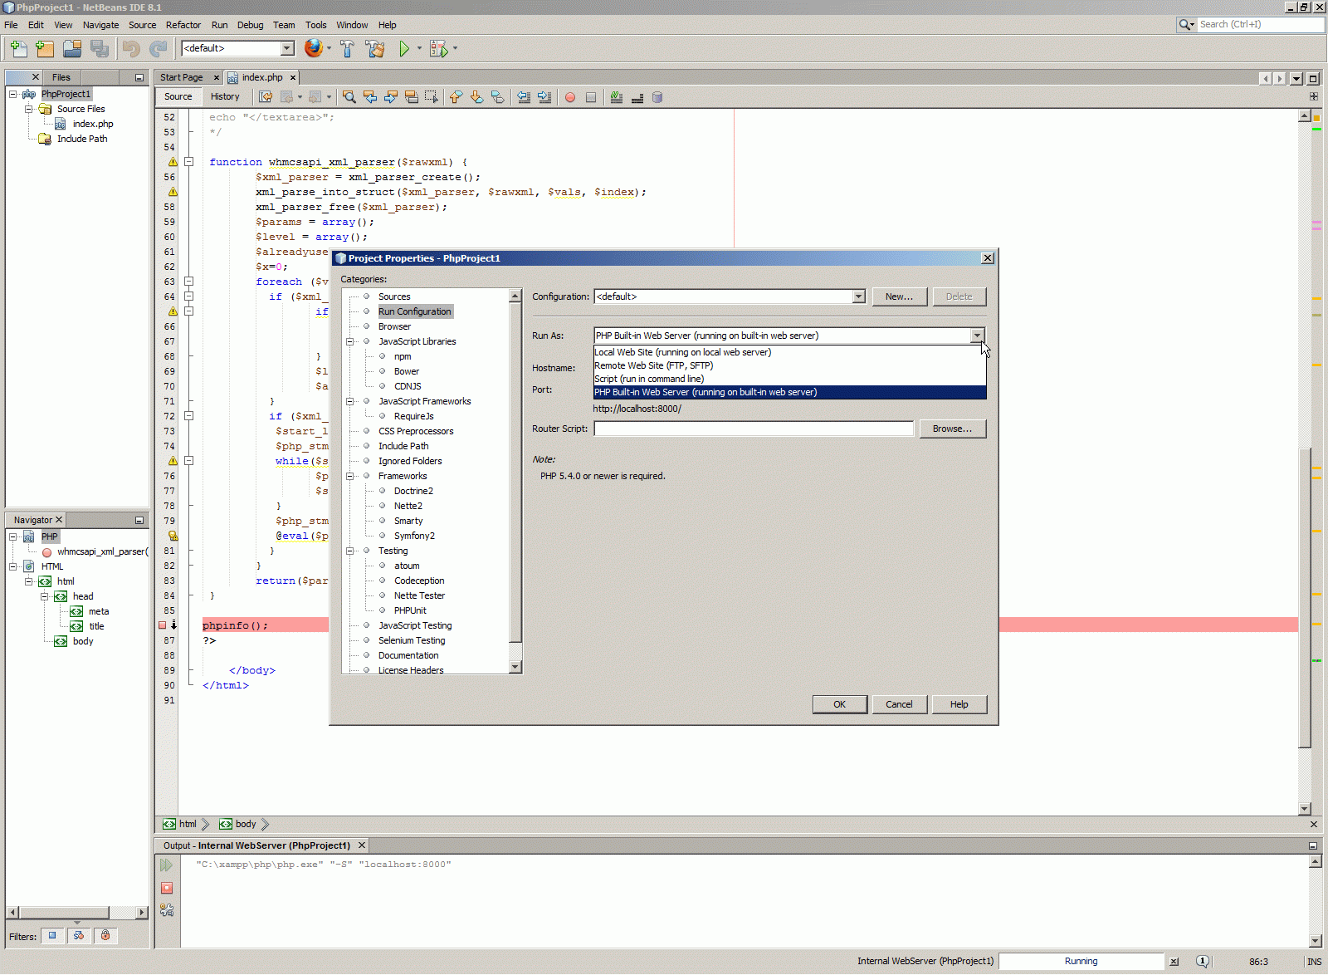This screenshot has width=1328, height=975.
Task: Start macro recording with the red circle
Action: [x=570, y=97]
